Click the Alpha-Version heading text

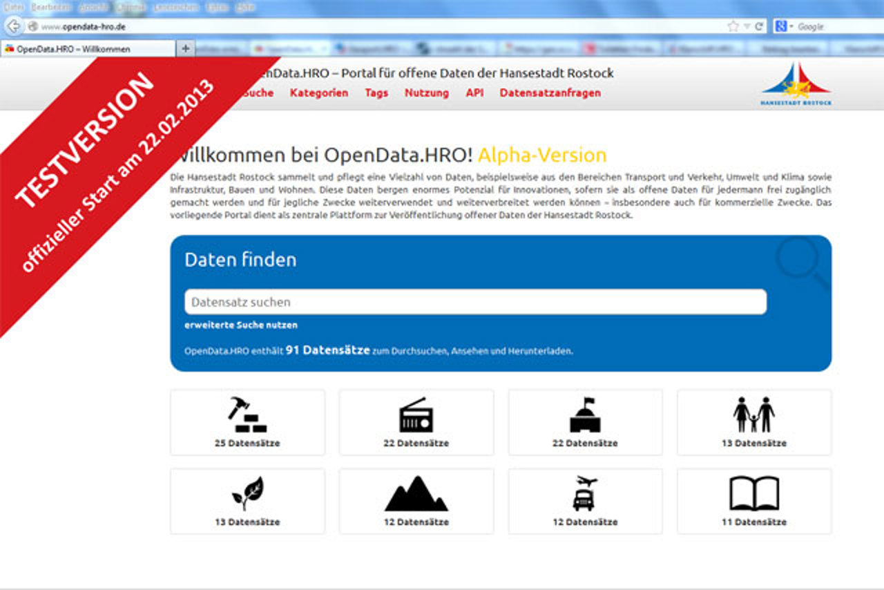coord(542,155)
